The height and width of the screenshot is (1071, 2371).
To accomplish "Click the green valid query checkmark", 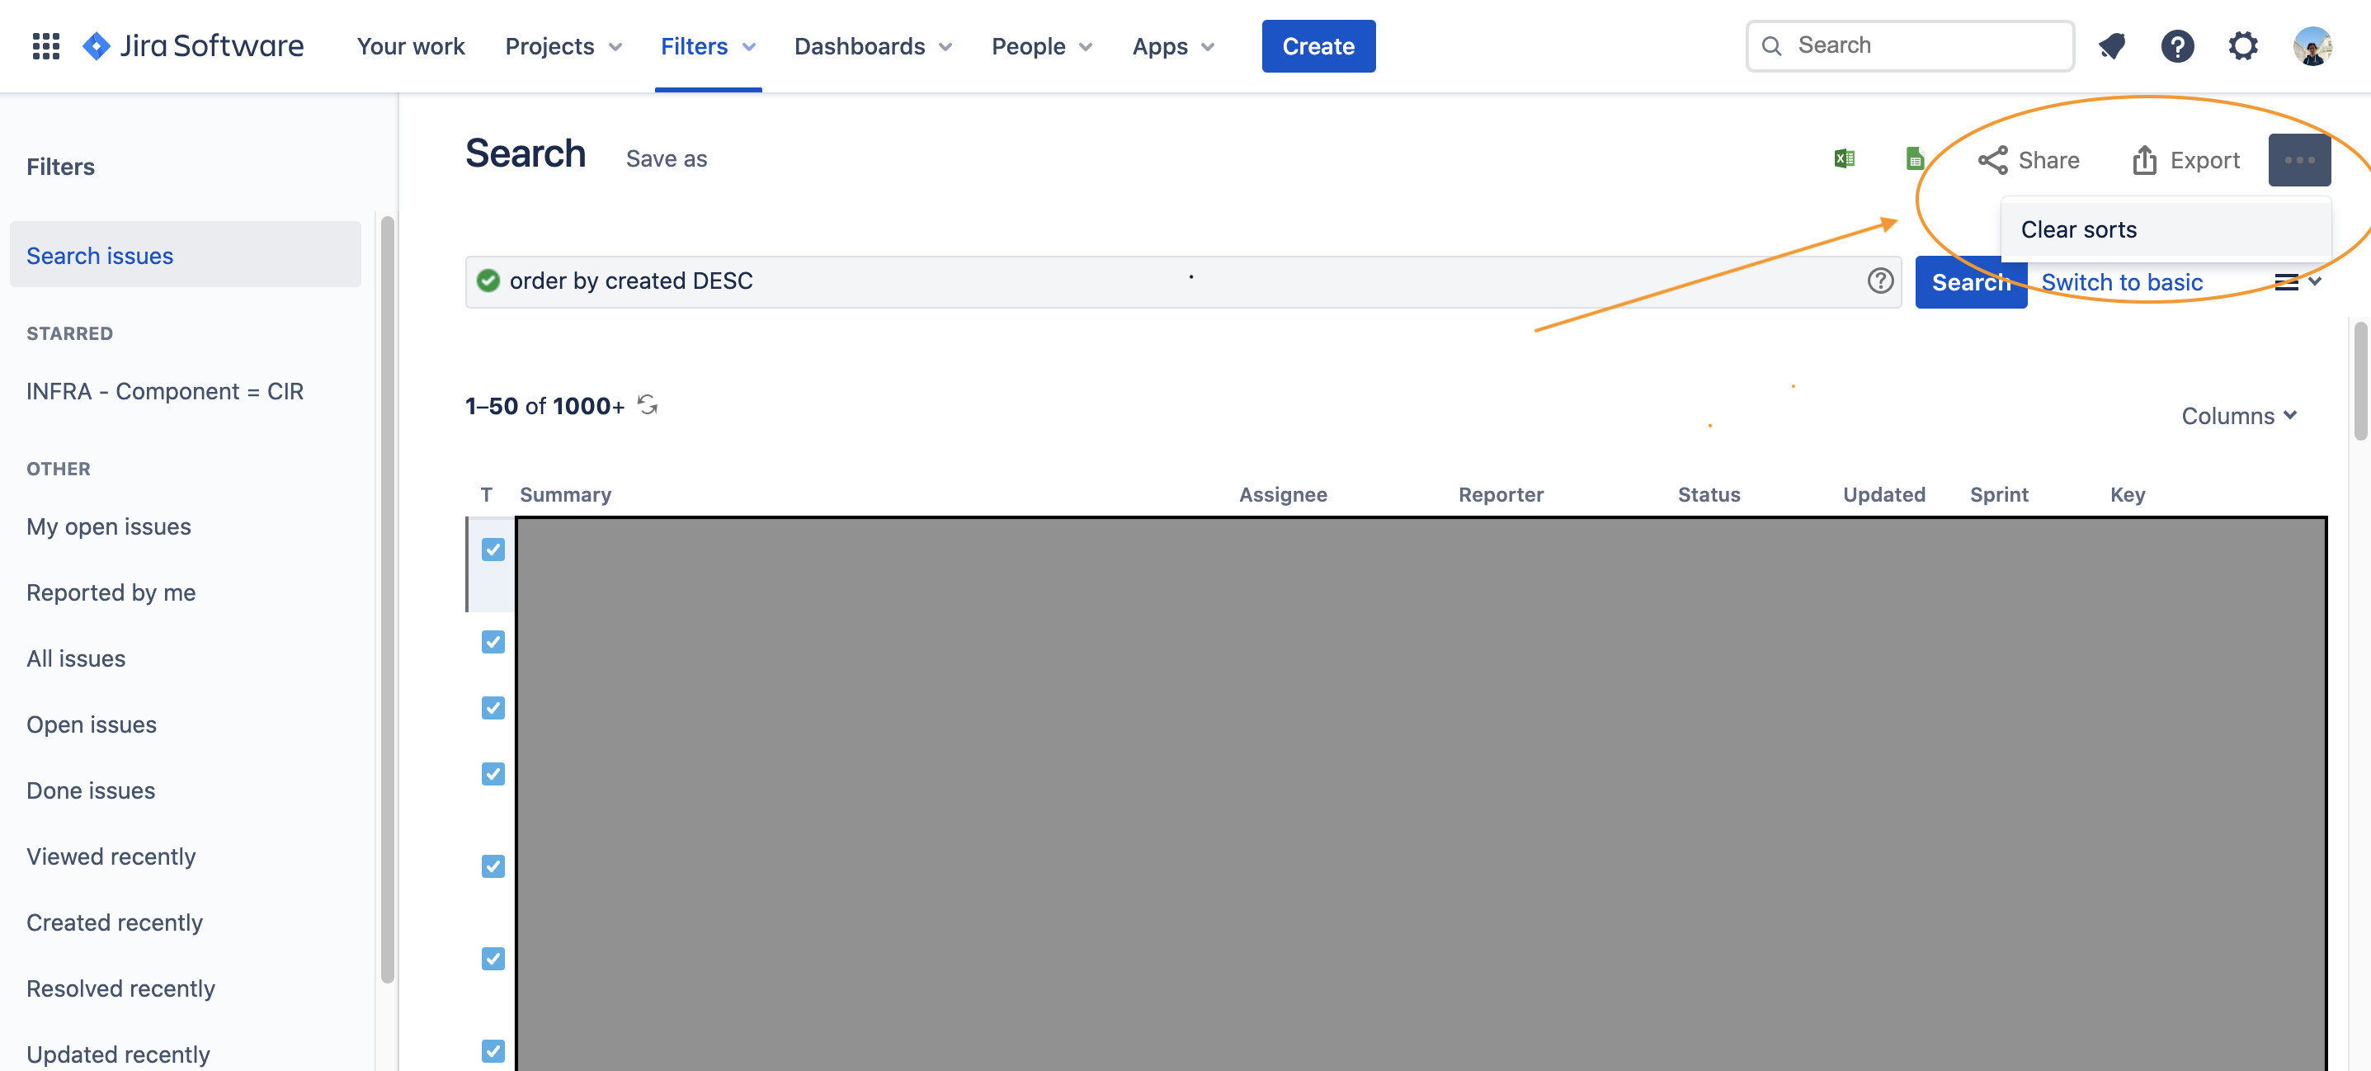I will point(488,281).
